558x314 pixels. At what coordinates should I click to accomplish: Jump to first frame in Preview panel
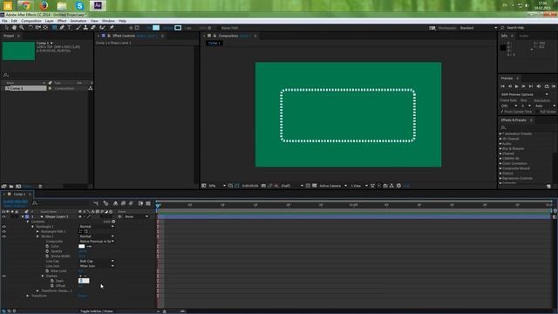(502, 86)
